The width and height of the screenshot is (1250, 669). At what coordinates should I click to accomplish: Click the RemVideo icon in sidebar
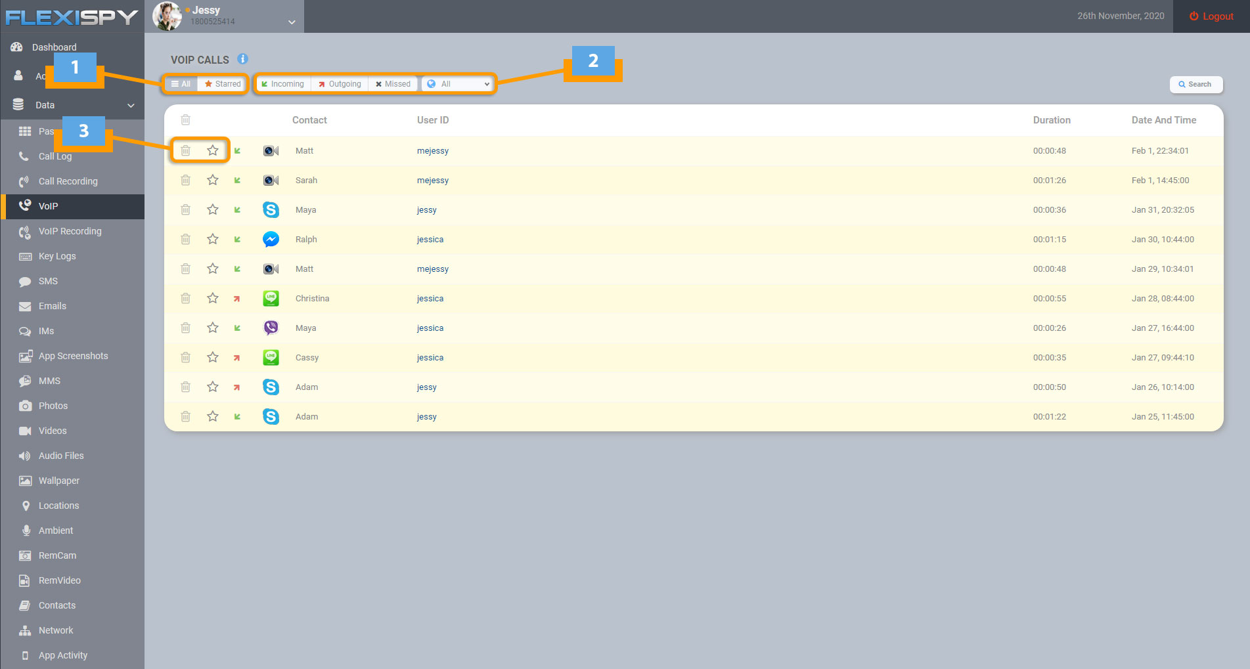tap(24, 581)
